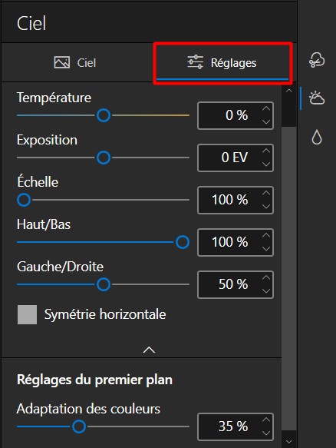336x448 pixels.
Task: Collapse sky settings with the chevron arrow
Action: coord(149,350)
